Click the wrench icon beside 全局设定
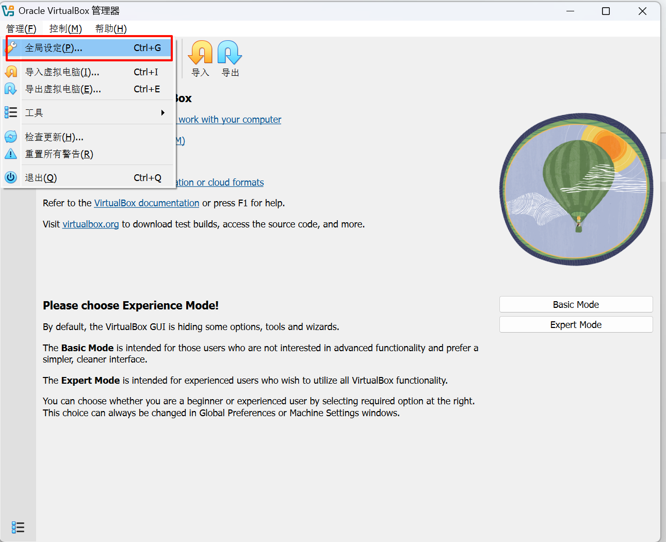This screenshot has width=666, height=542. (11, 48)
